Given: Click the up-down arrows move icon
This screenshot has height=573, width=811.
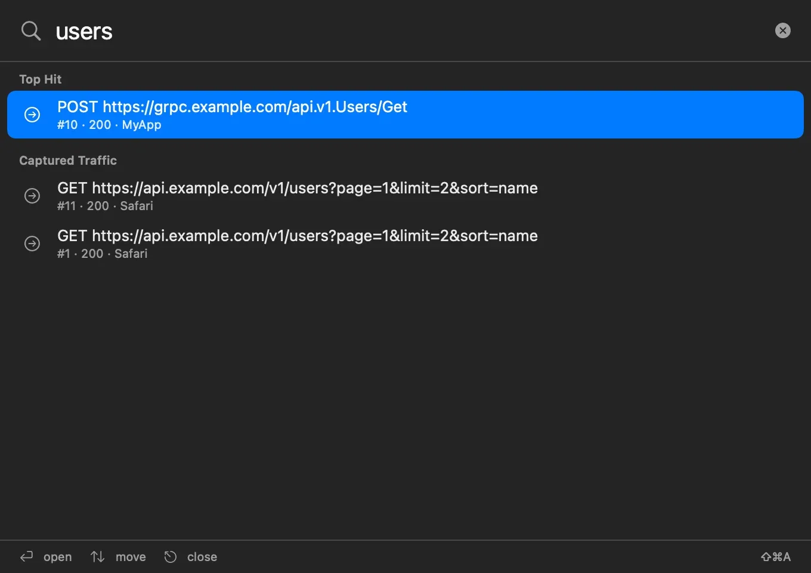Looking at the screenshot, I should (98, 557).
